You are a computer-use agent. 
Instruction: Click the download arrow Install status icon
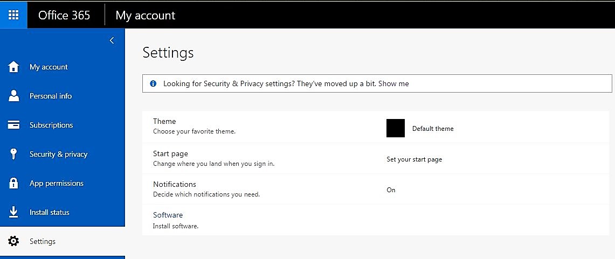pos(13,212)
